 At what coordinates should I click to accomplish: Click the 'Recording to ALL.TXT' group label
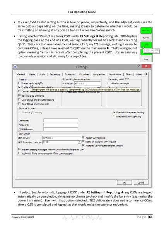(119, 79)
